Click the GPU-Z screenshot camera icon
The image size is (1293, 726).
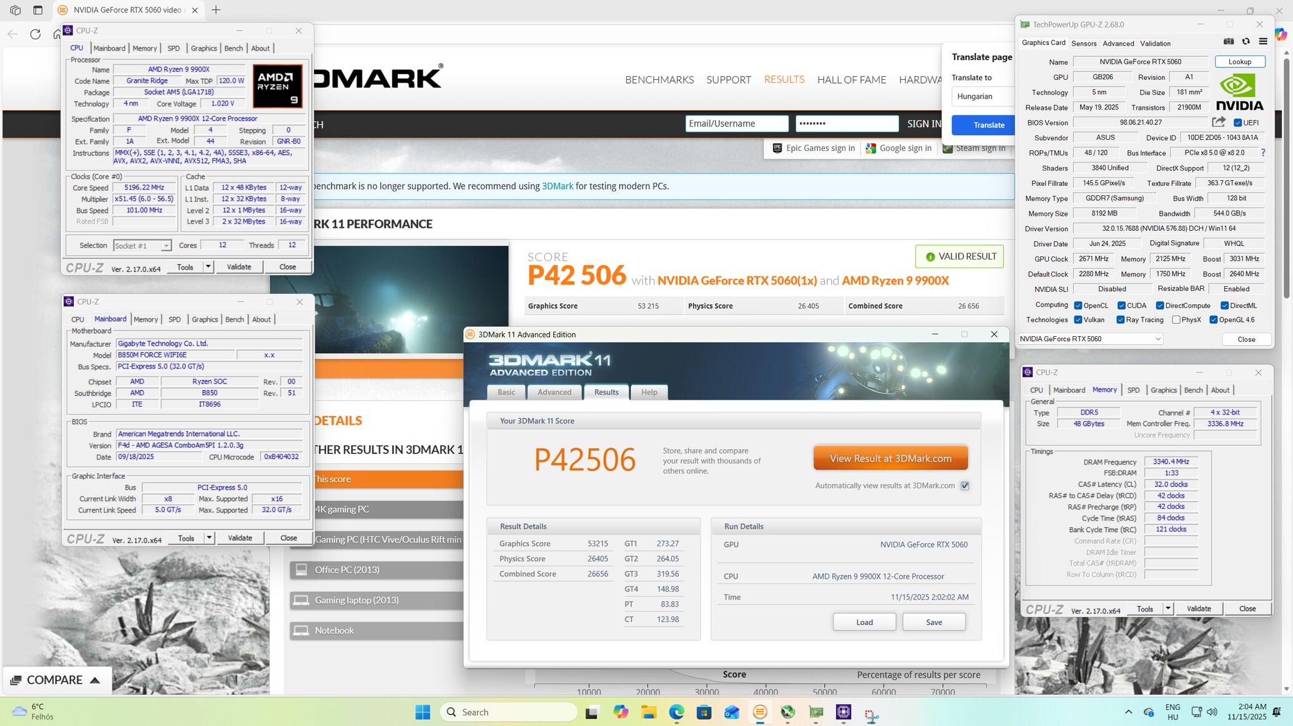tap(1228, 42)
